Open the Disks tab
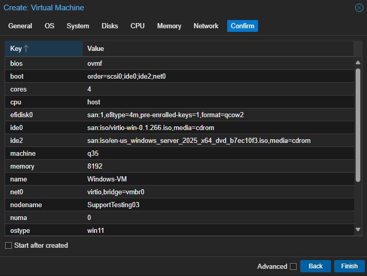 coord(110,26)
